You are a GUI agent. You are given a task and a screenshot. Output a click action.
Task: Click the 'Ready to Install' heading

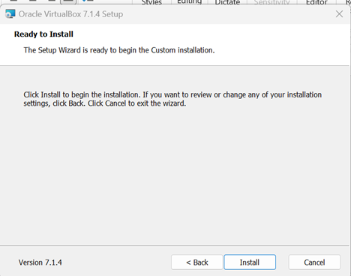(43, 34)
